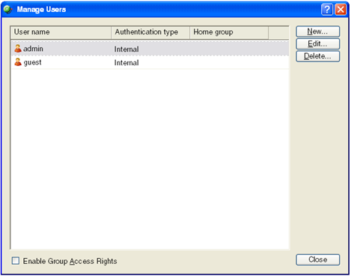
Task: Click the Close button
Action: [x=317, y=259]
